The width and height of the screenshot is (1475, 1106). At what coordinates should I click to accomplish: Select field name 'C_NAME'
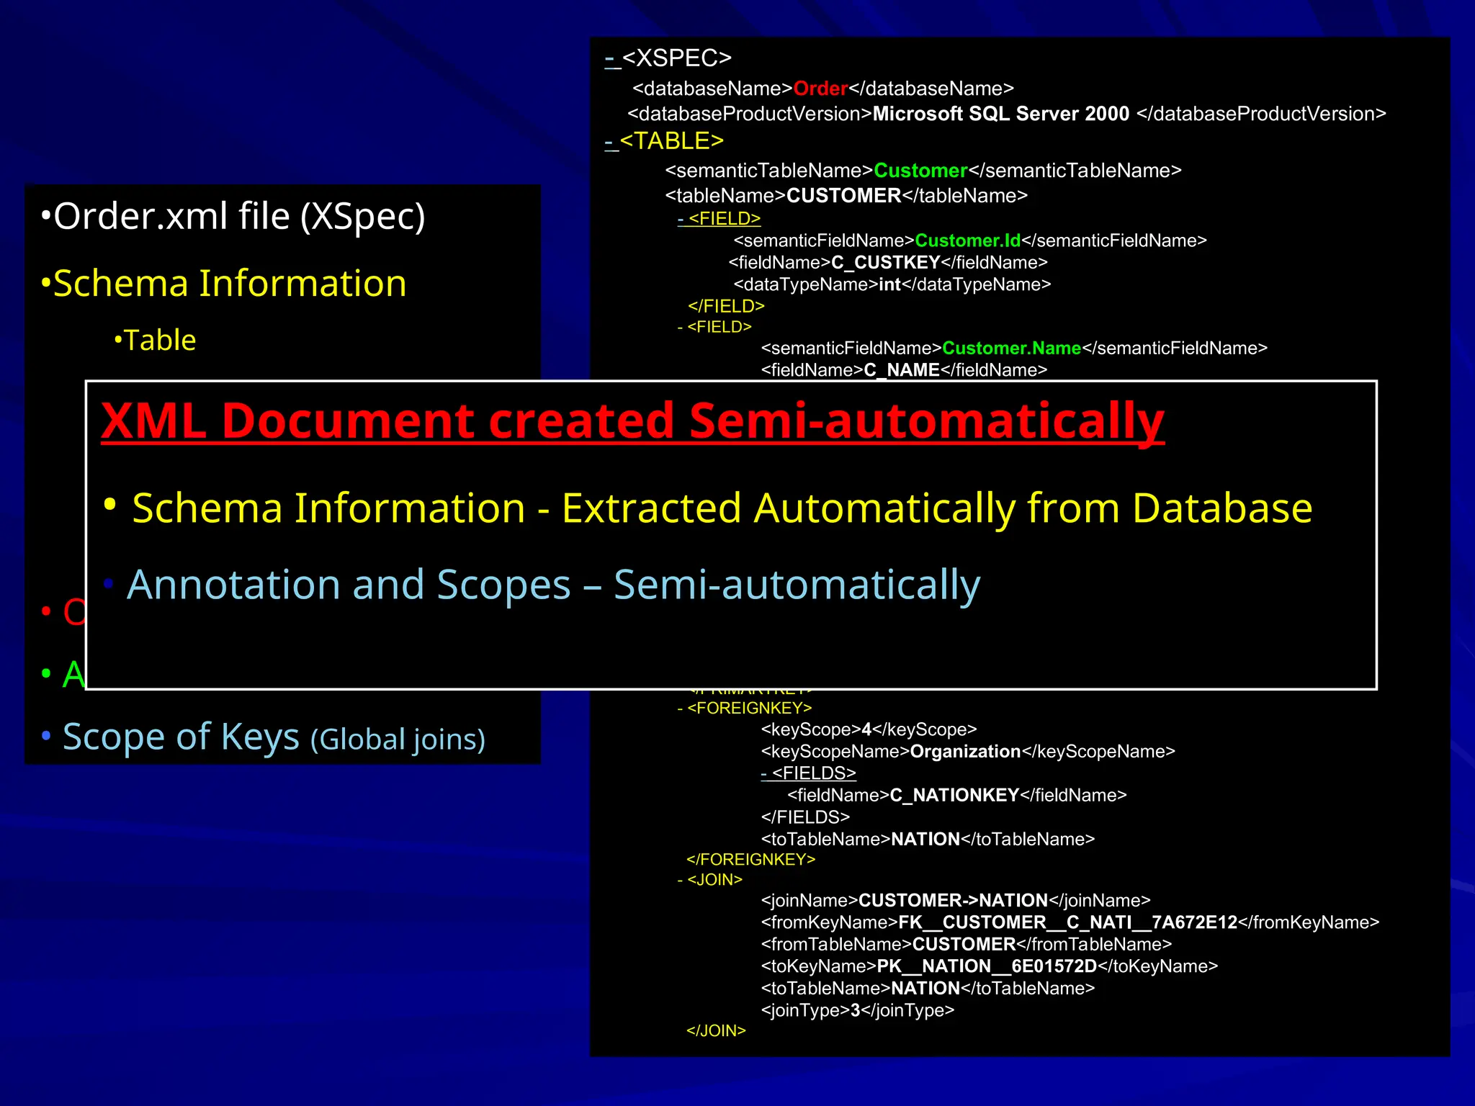[902, 370]
